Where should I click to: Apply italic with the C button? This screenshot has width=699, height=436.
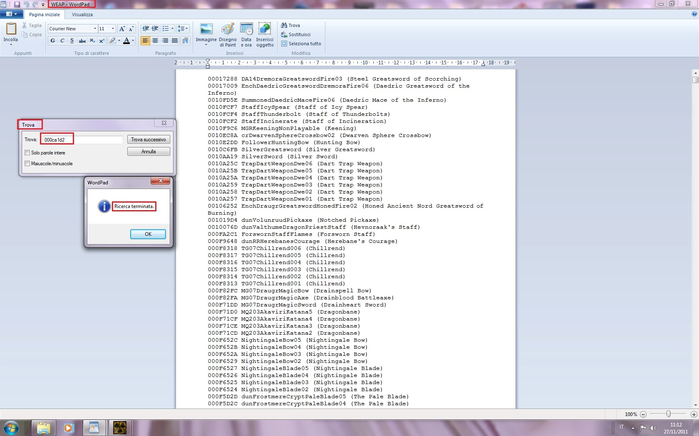coord(62,41)
